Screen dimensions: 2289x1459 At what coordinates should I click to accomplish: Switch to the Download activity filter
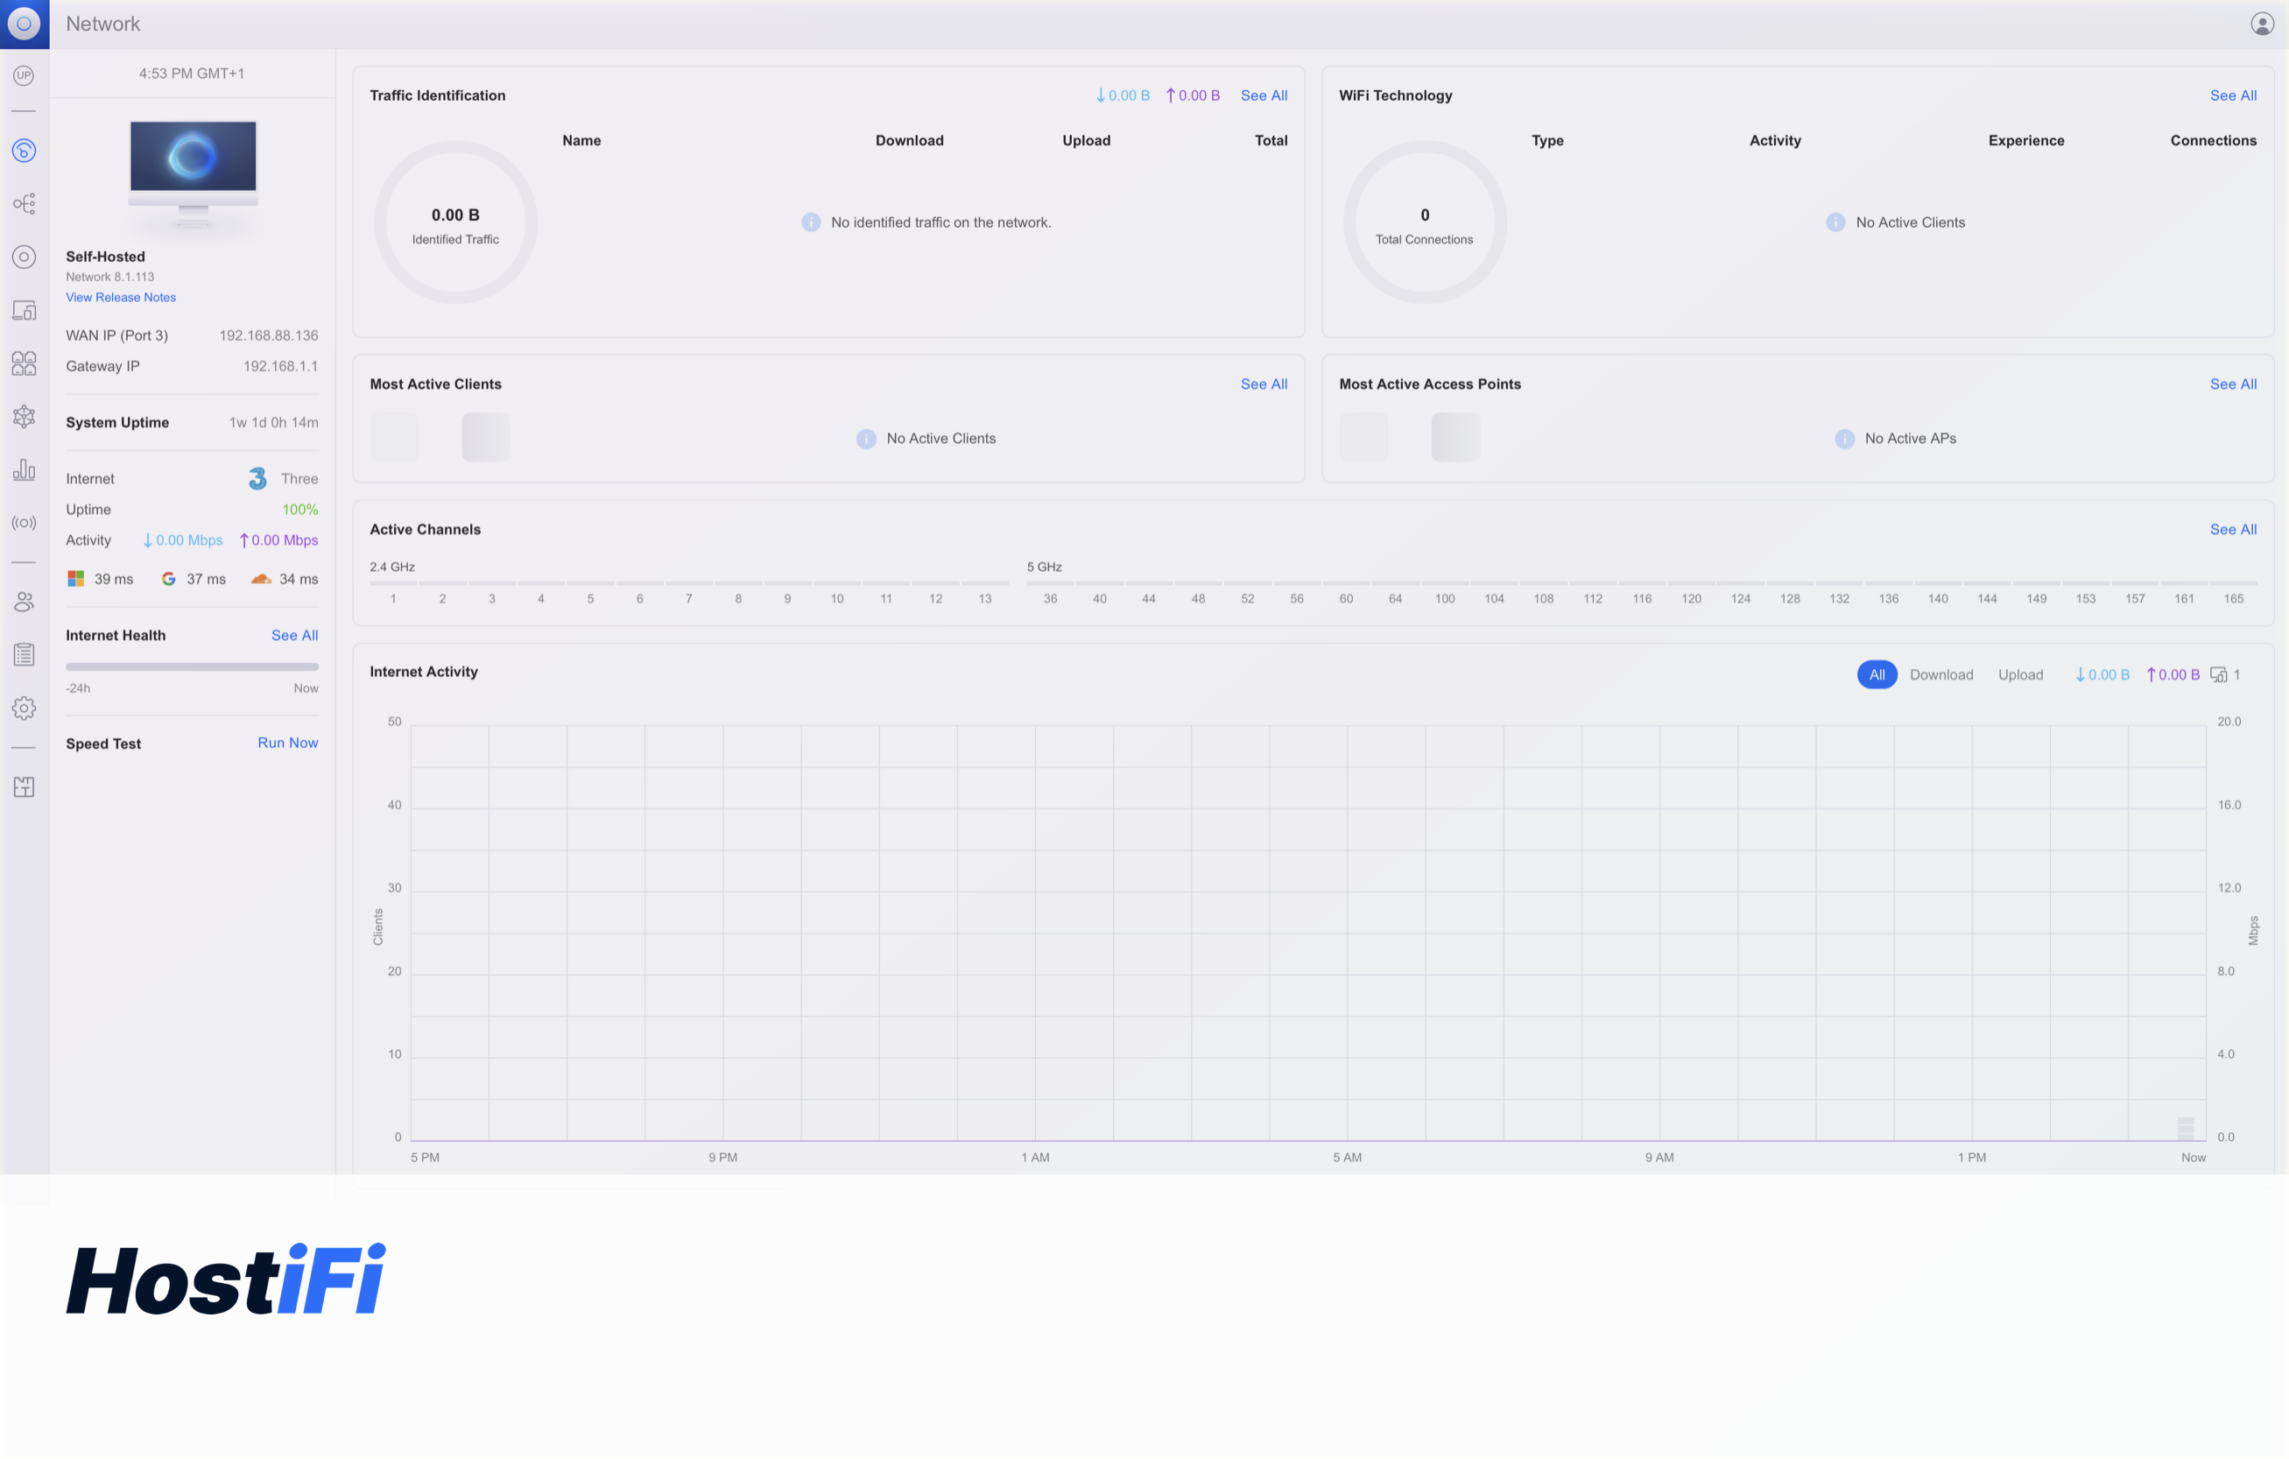pos(1942,674)
